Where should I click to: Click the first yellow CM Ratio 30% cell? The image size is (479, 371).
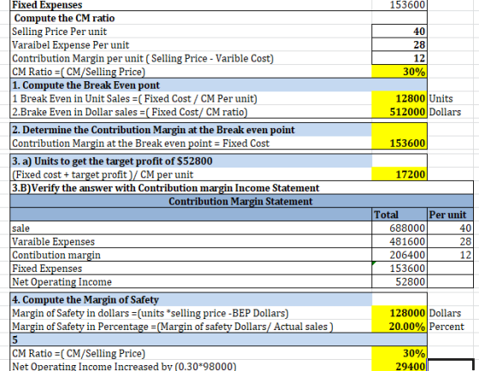point(399,72)
